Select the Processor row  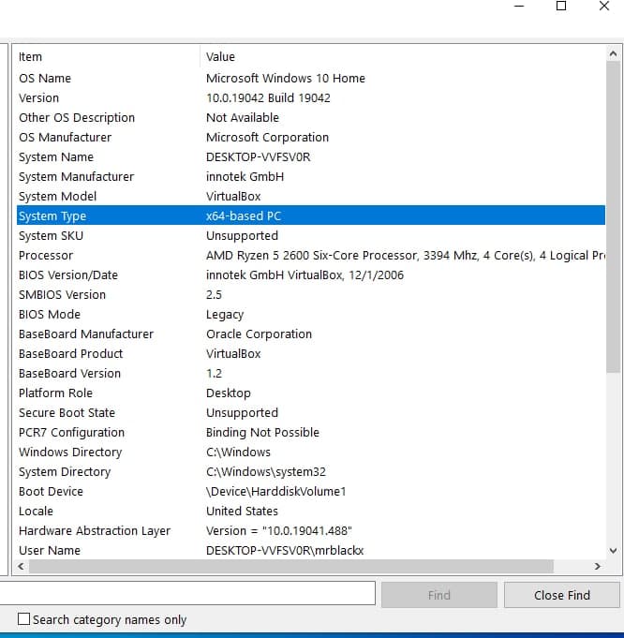pyautogui.click(x=46, y=255)
